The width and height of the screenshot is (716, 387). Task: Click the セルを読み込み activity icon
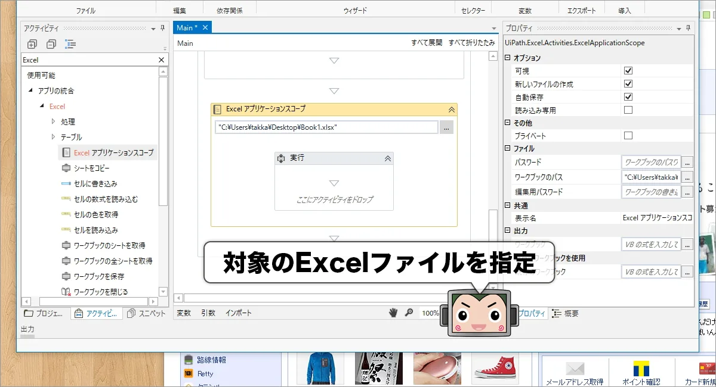click(66, 230)
